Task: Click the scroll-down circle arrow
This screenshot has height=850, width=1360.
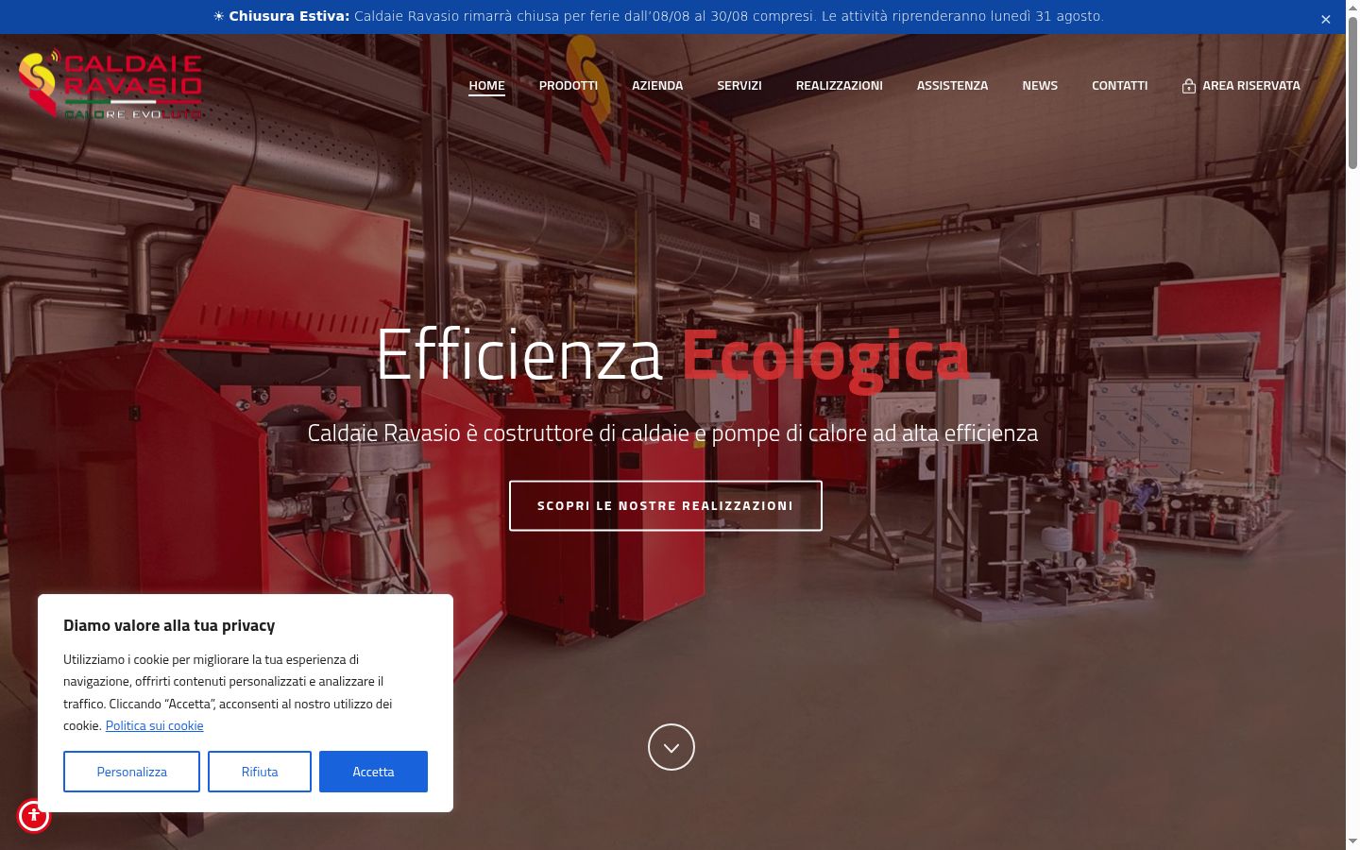Action: 671,747
